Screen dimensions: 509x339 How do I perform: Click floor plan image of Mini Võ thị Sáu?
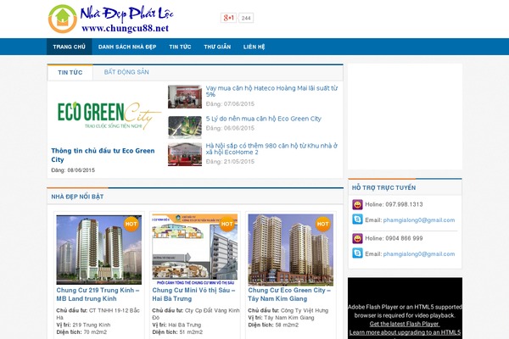click(195, 249)
